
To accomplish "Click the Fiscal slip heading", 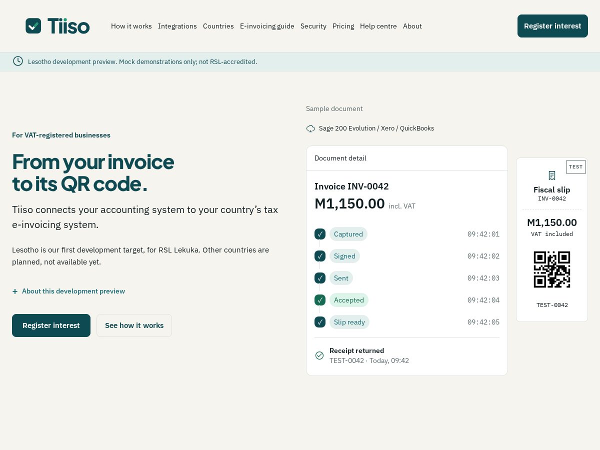I will coord(552,189).
